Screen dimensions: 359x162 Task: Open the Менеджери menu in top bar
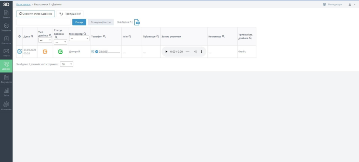point(332,4)
